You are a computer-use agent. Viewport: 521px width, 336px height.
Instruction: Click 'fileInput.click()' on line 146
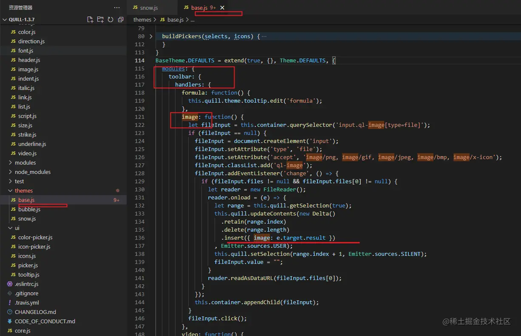[216, 318]
